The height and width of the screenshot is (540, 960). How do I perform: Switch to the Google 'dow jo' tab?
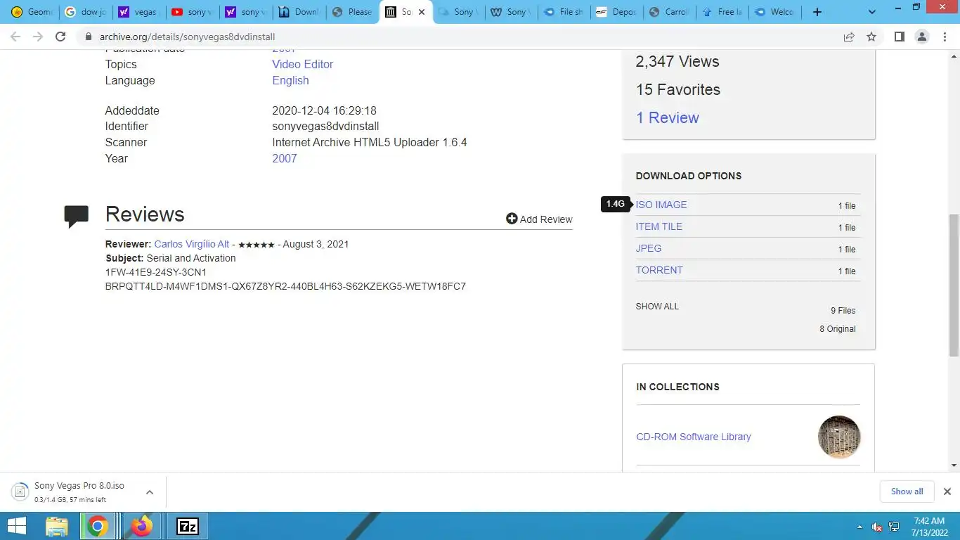click(85, 12)
